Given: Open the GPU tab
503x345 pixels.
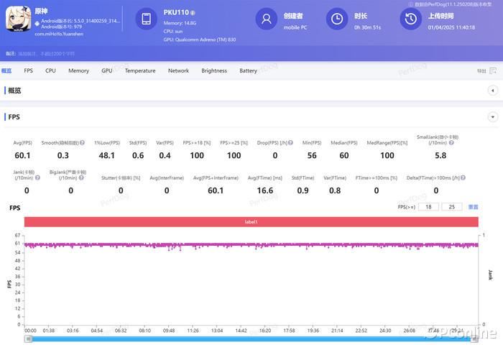Looking at the screenshot, I should (x=107, y=70).
